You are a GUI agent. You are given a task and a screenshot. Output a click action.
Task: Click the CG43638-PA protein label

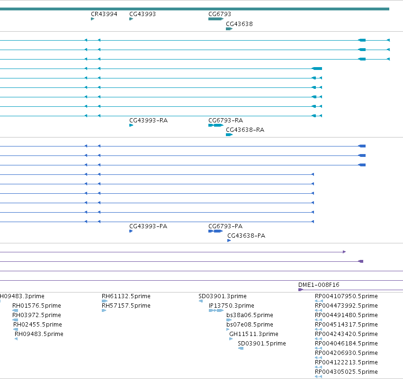[x=246, y=236]
